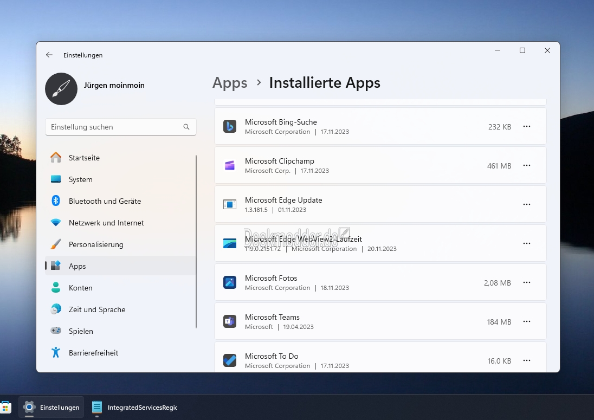
Task: Select the Barrierefreiheit accessibility icon
Action: (x=56, y=352)
